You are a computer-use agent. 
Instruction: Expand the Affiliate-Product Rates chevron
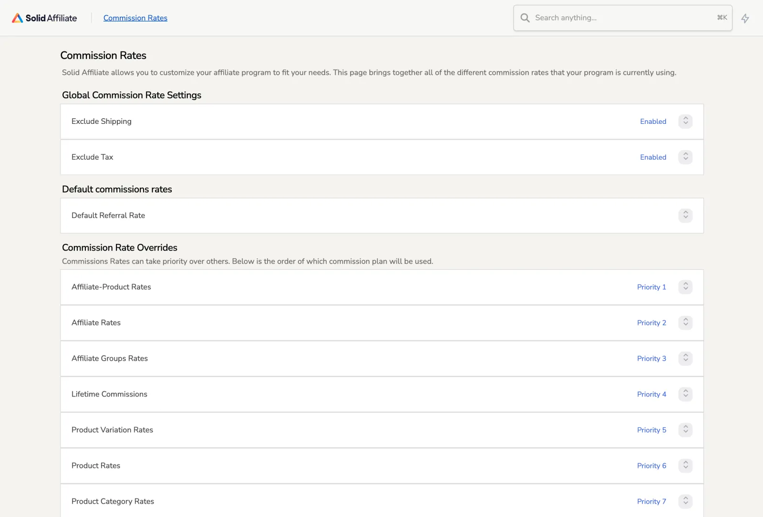pyautogui.click(x=685, y=287)
